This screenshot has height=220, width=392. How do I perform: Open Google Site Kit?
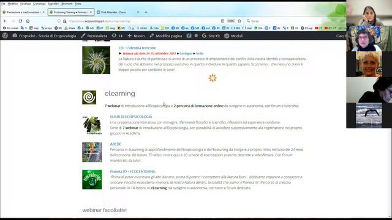pyautogui.click(x=211, y=35)
